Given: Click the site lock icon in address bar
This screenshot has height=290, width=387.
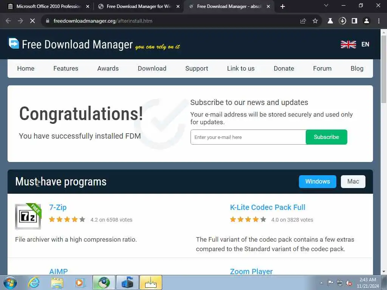Looking at the screenshot, I should click(48, 21).
